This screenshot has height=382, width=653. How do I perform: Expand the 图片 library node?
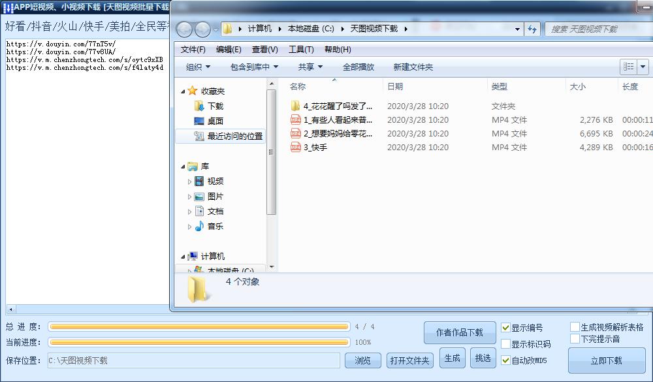[189, 197]
